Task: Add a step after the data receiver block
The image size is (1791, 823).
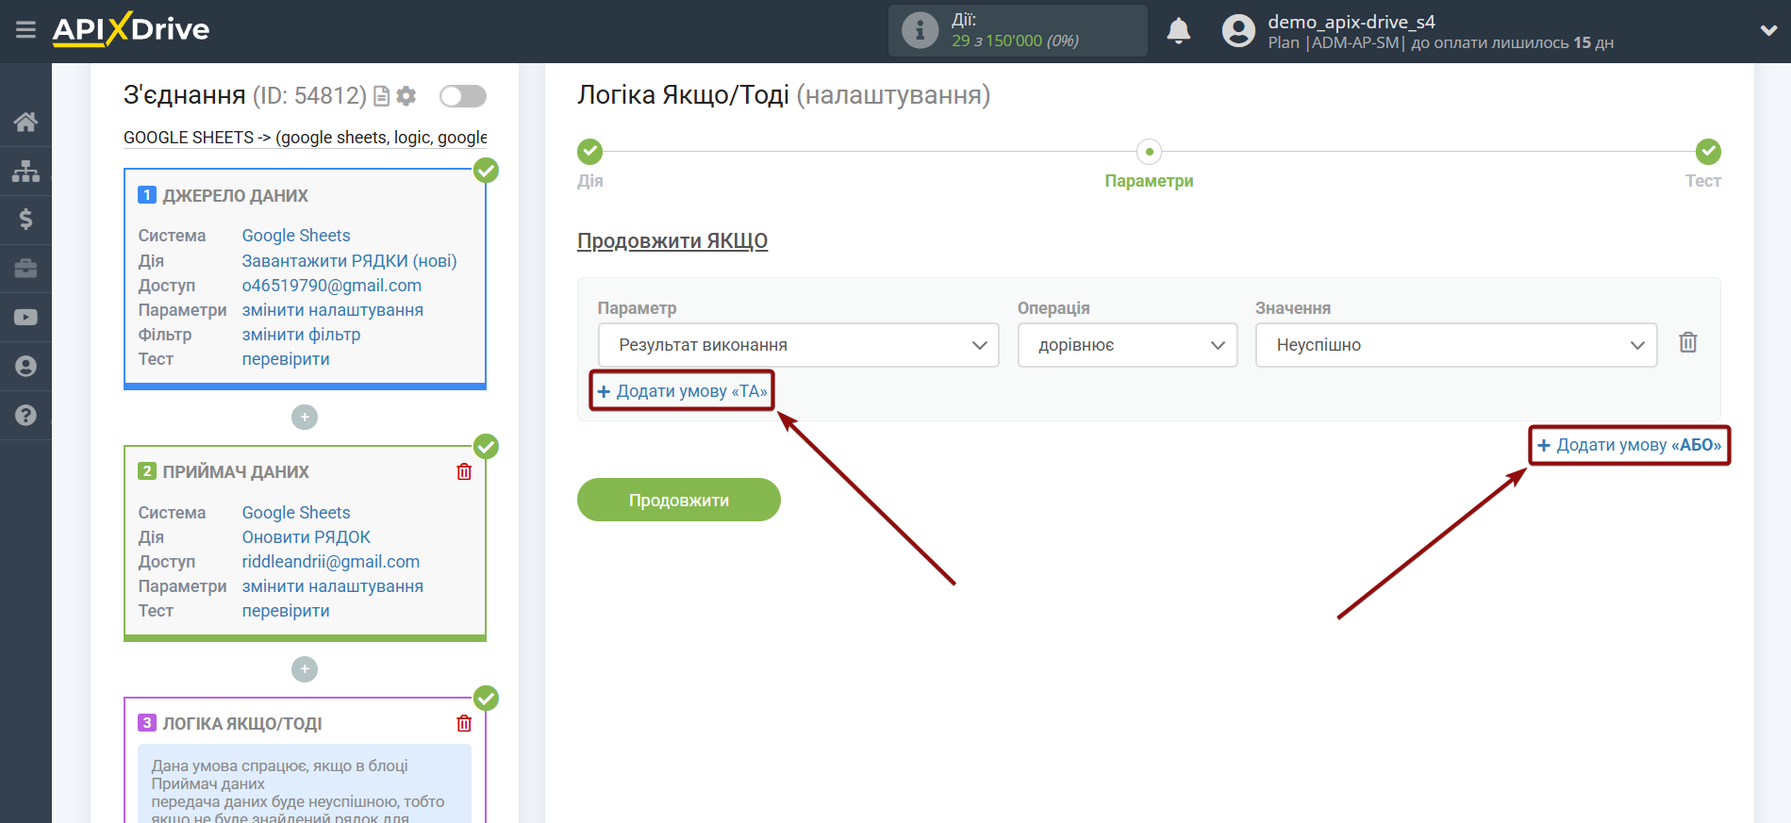Action: pyautogui.click(x=305, y=669)
